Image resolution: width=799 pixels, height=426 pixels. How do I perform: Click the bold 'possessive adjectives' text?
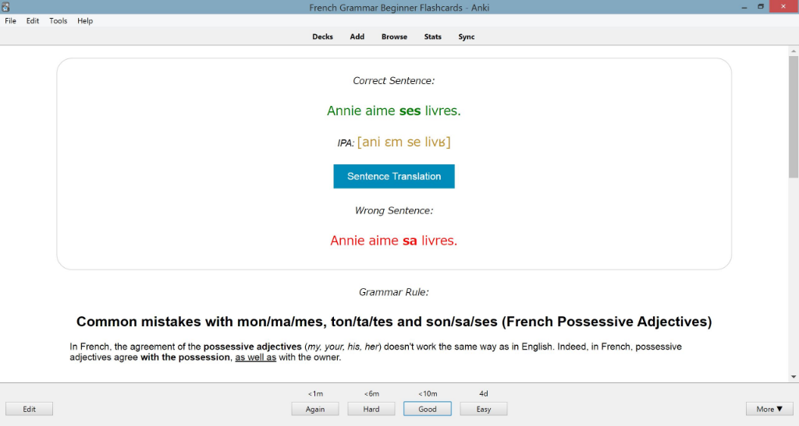pyautogui.click(x=252, y=347)
